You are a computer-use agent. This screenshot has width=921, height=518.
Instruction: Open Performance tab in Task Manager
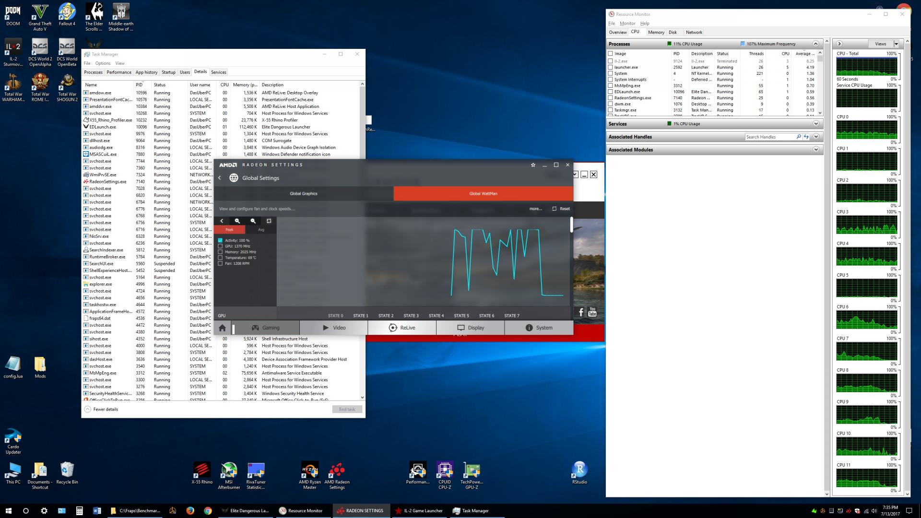(x=119, y=72)
